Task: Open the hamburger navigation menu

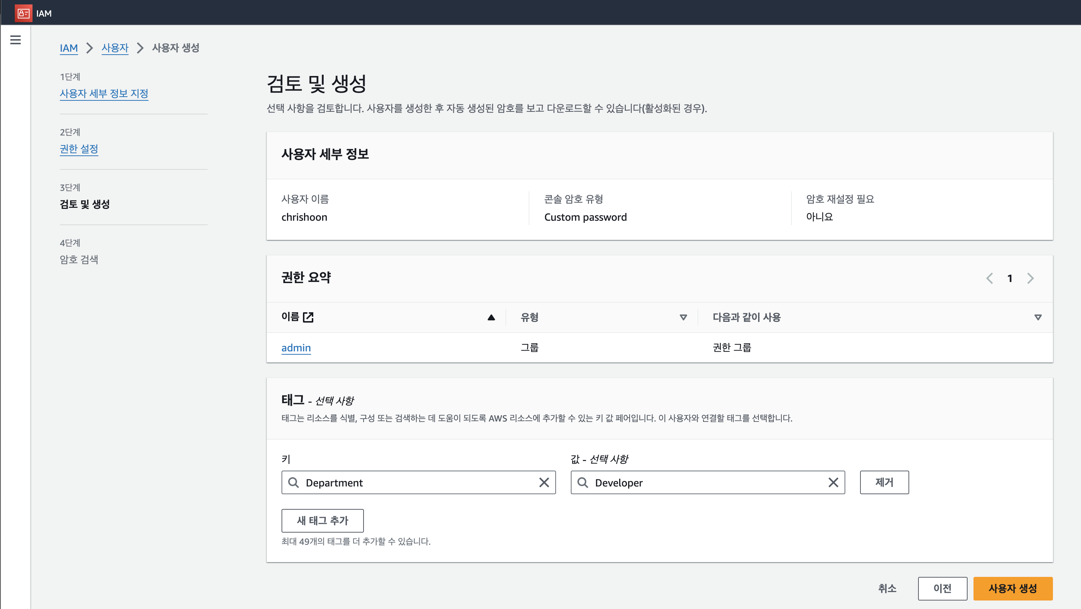Action: pos(16,40)
